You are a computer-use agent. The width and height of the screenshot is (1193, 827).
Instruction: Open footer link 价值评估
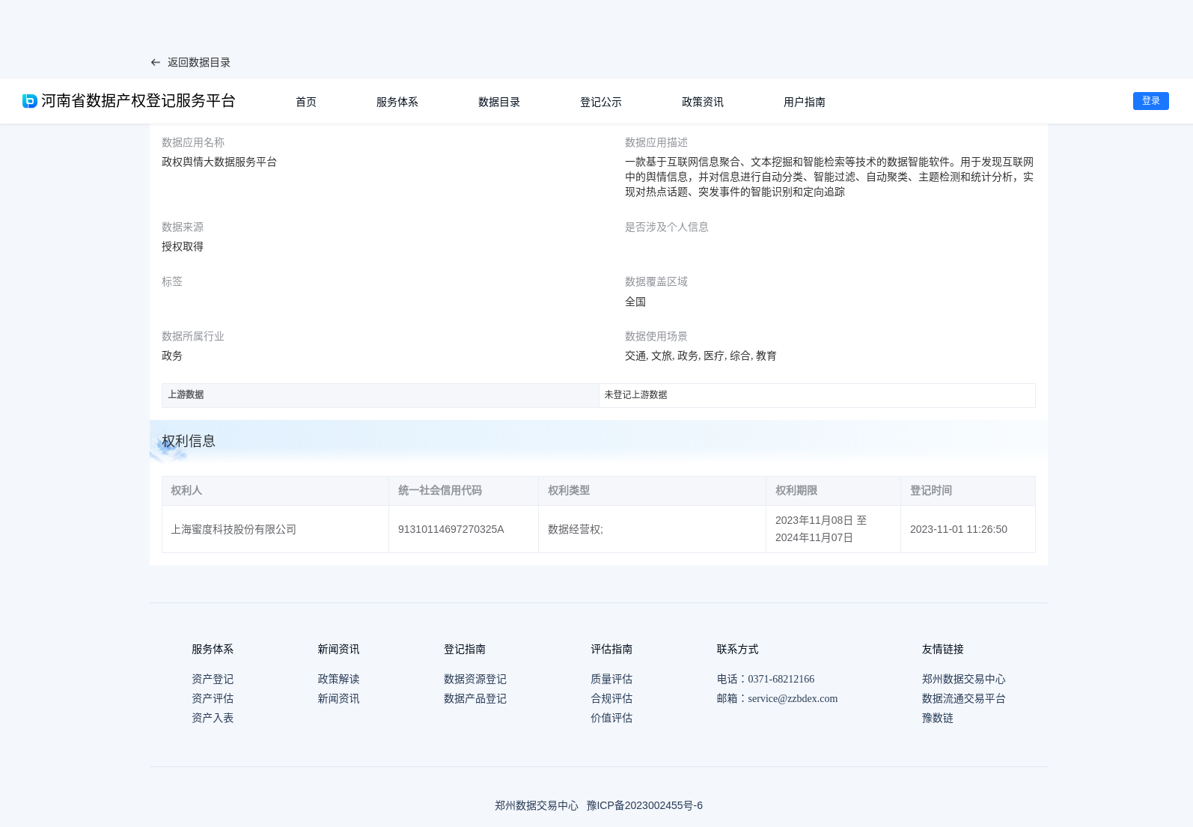tap(611, 718)
